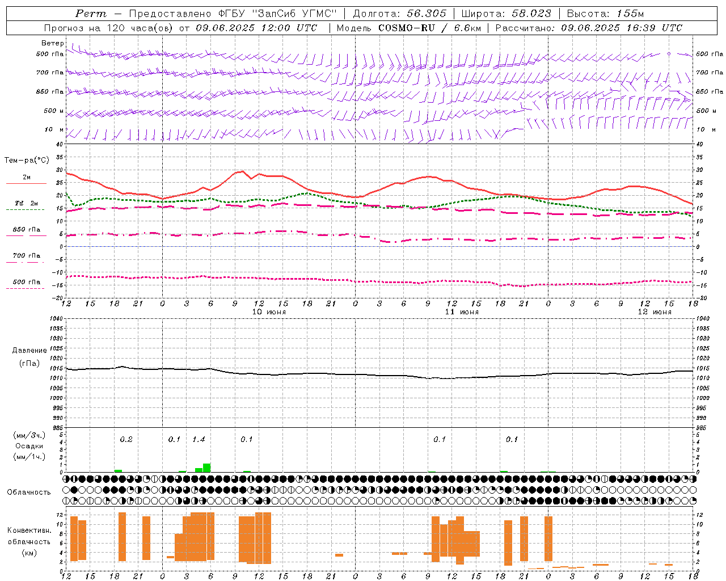Screen dimensions: 726x581
Task: Click the "Тем-ра(°C)" temperature axis title
Action: coord(27,161)
